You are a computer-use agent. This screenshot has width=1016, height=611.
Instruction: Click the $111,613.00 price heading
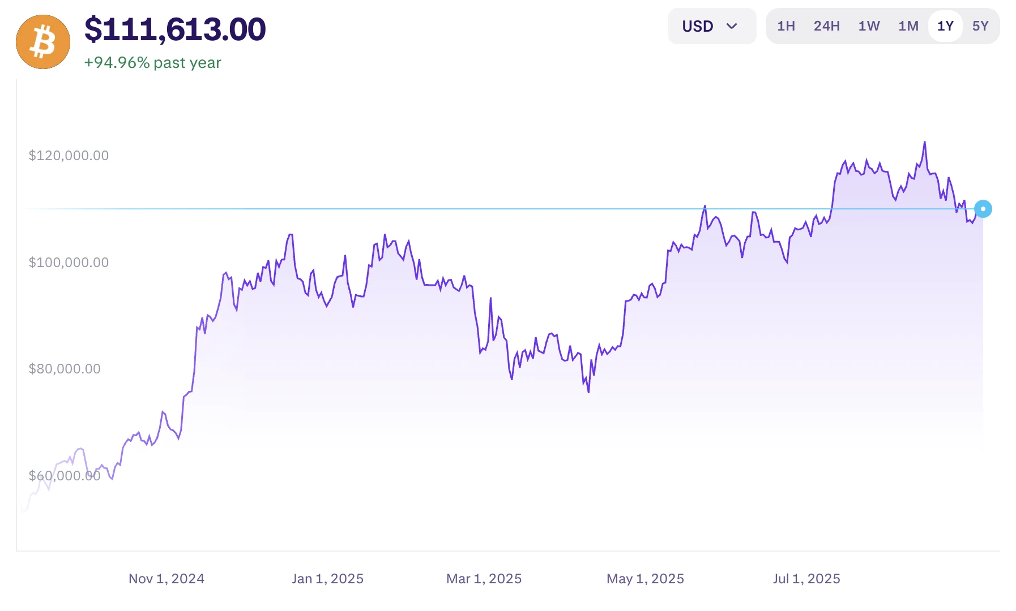point(175,29)
